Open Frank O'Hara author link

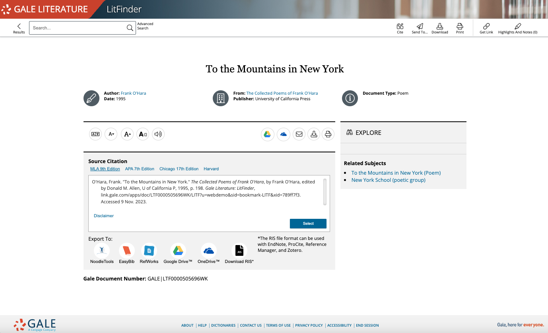pyautogui.click(x=133, y=93)
